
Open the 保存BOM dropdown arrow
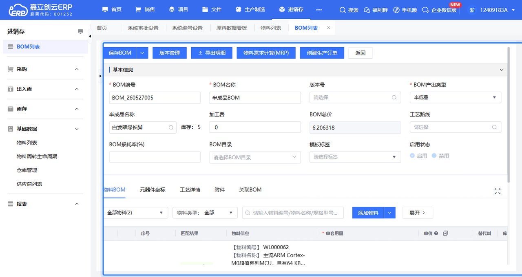[142, 53]
